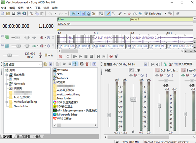Click the Refresh icon in explorer toolbar
196x143 pixels.
click(x=50, y=64)
